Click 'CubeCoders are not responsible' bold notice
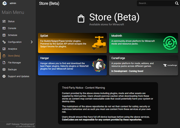The height and width of the screenshot is (128, 180). (102, 120)
